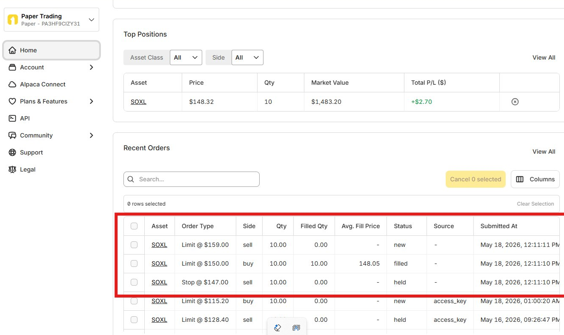Tick the select-all checkbox in the orders header

click(134, 226)
